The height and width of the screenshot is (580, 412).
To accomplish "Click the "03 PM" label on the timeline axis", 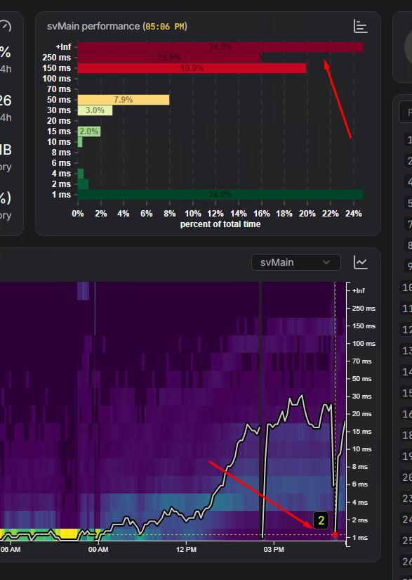I will coord(274,549).
